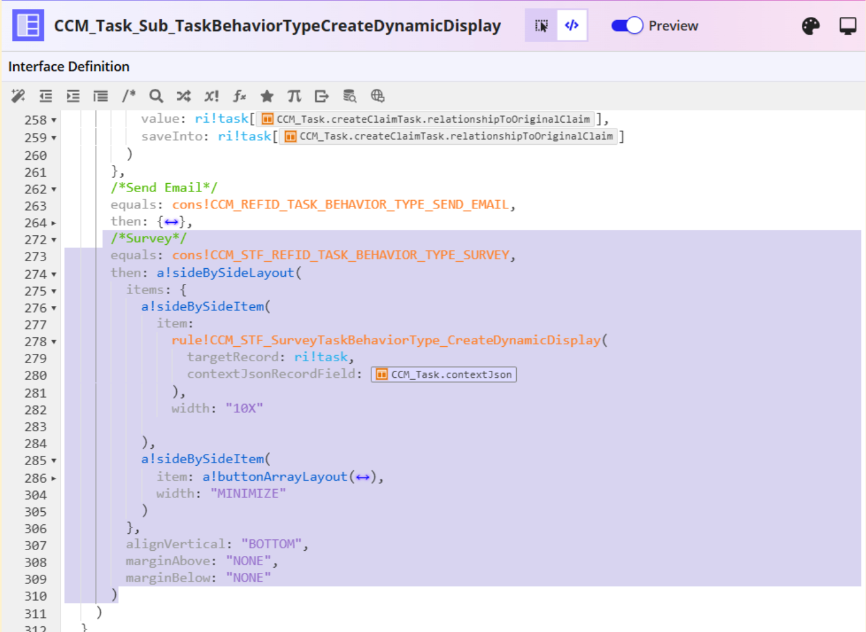Click the contextJsonRecordField: parameter name
The image size is (866, 632).
[275, 374]
